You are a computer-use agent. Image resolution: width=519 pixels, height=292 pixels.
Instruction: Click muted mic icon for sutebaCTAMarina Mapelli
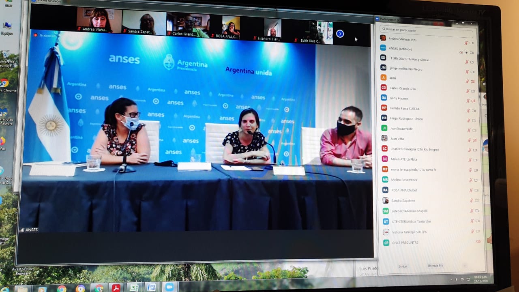(472, 211)
